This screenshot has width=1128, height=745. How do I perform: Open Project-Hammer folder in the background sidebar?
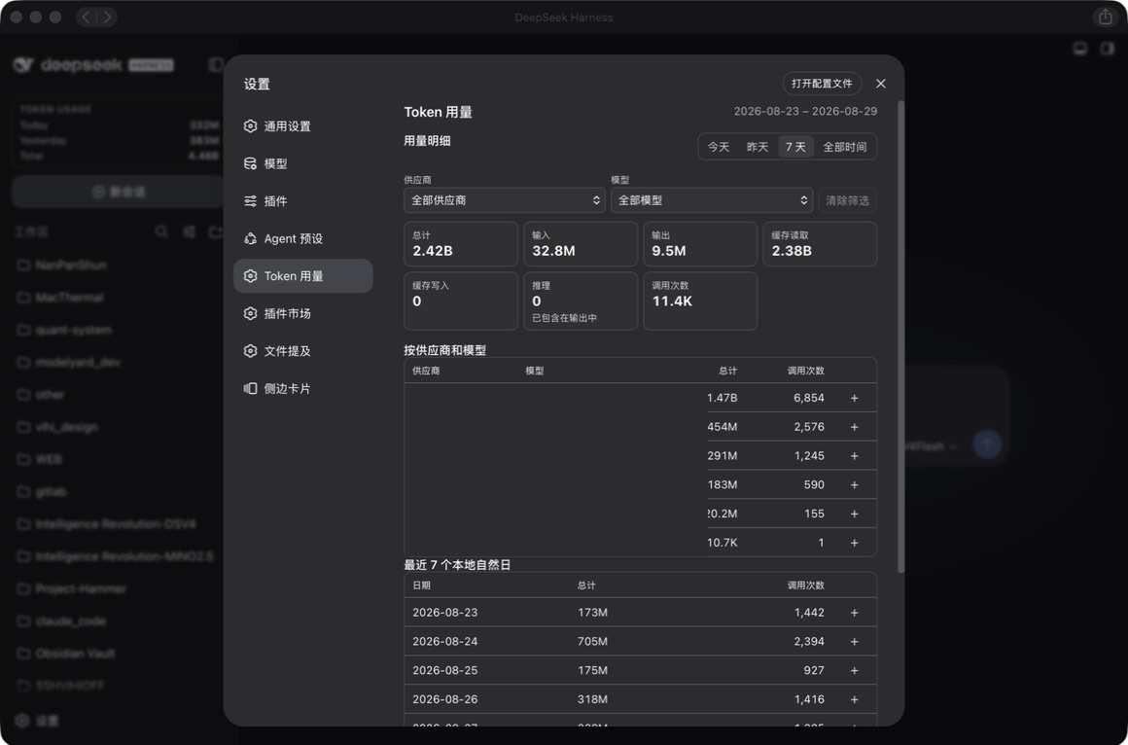click(x=71, y=588)
